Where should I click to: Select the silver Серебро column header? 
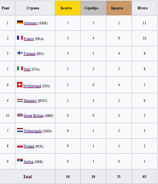point(93,8)
